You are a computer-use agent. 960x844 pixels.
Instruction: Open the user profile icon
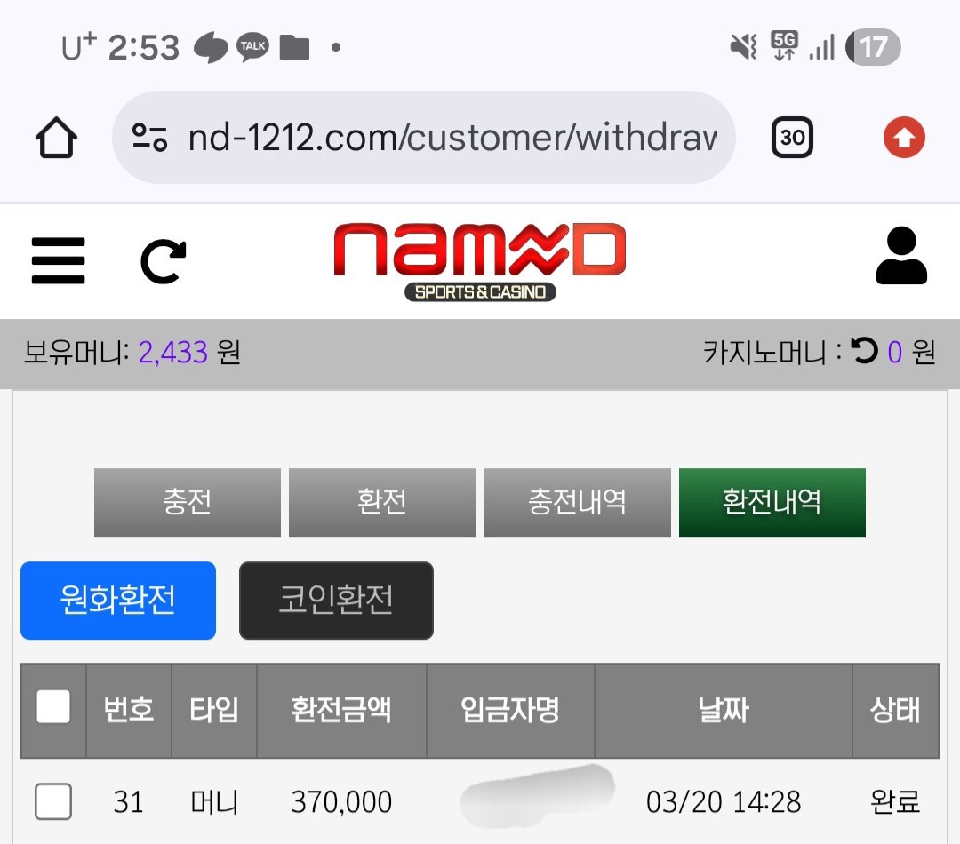coord(901,255)
